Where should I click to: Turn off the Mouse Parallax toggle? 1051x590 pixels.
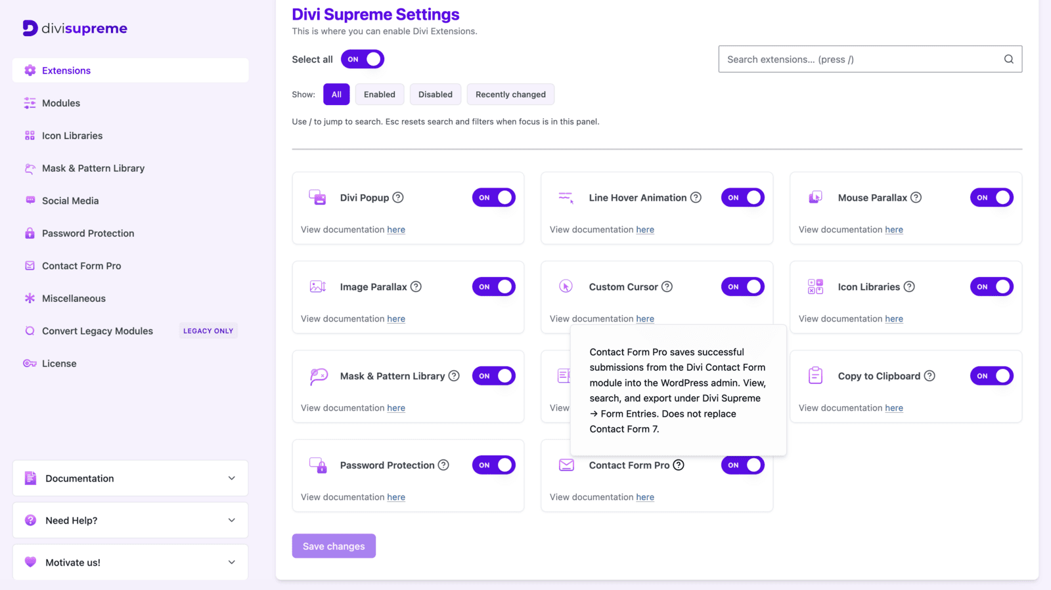992,198
